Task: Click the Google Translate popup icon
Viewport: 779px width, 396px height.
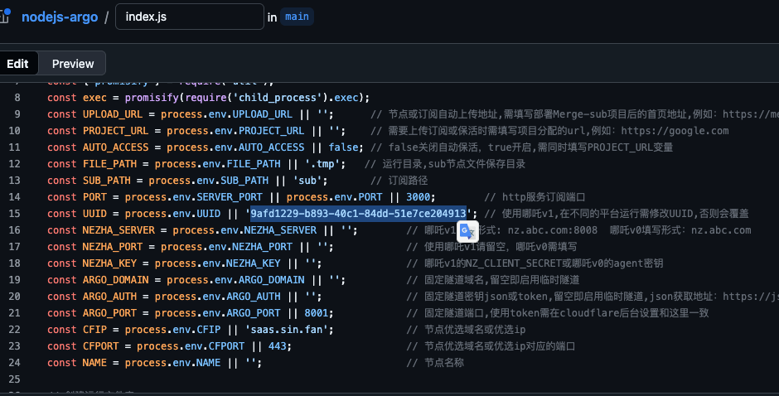Action: [469, 232]
